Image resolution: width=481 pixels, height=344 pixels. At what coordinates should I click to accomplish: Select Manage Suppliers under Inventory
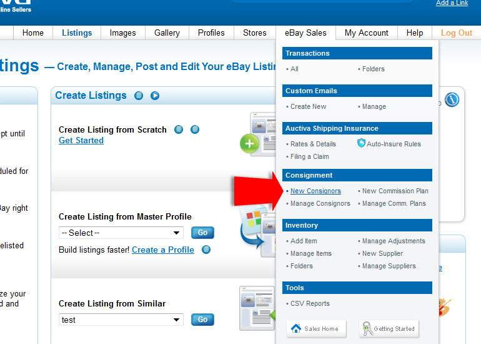[x=389, y=266]
